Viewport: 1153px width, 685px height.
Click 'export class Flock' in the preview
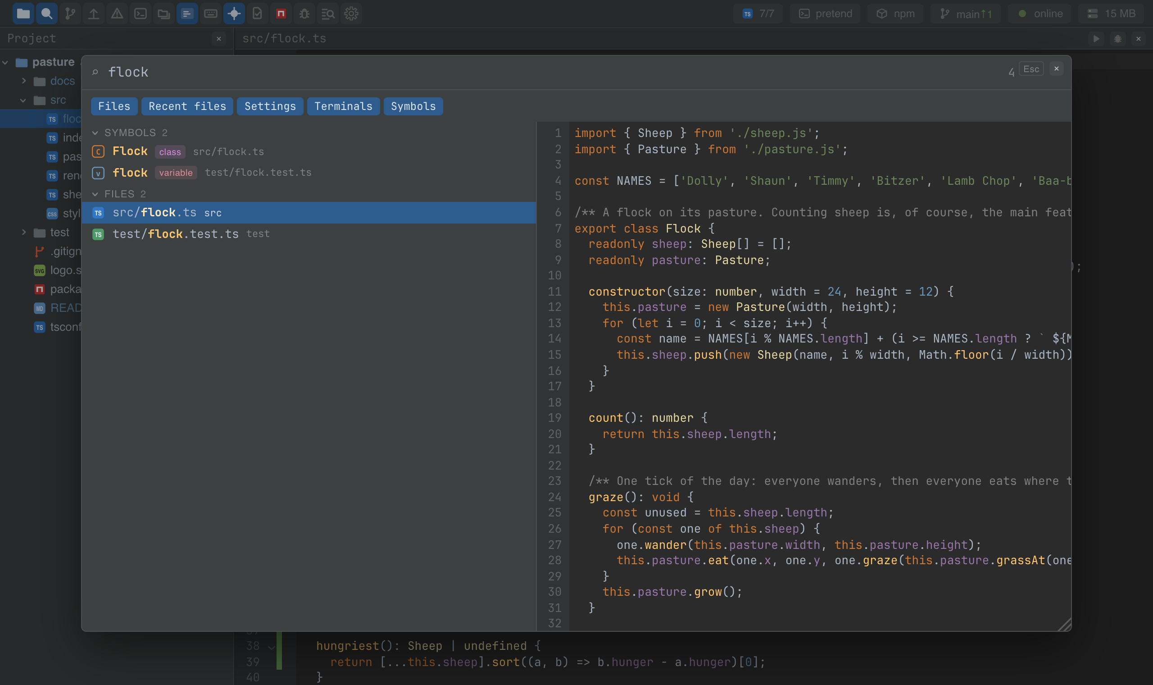click(637, 228)
